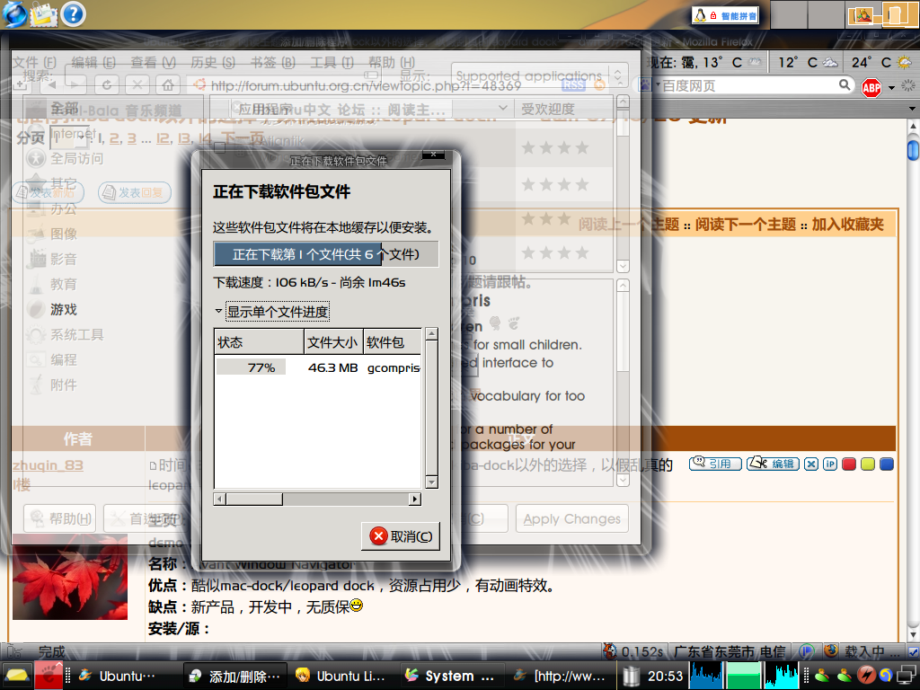Open the 阅读下一个主题 link
This screenshot has width=920, height=690.
tap(745, 224)
